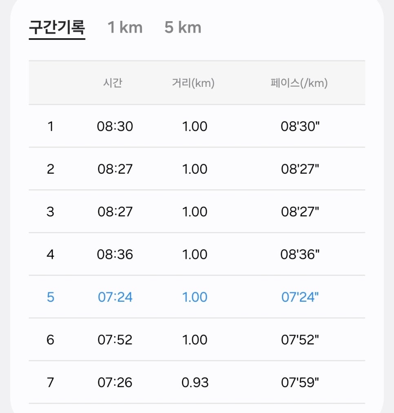This screenshot has width=394, height=413.
Task: Open the 1 km tab
Action: pos(125,27)
